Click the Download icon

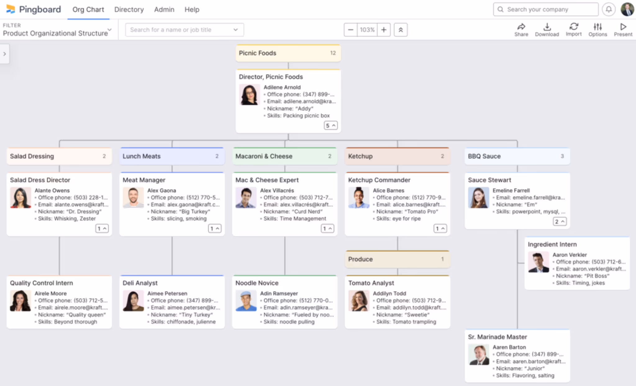pyautogui.click(x=547, y=30)
